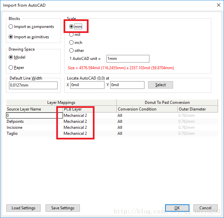Select Import as components option
This screenshot has width=224, height=218.
pos(31,27)
